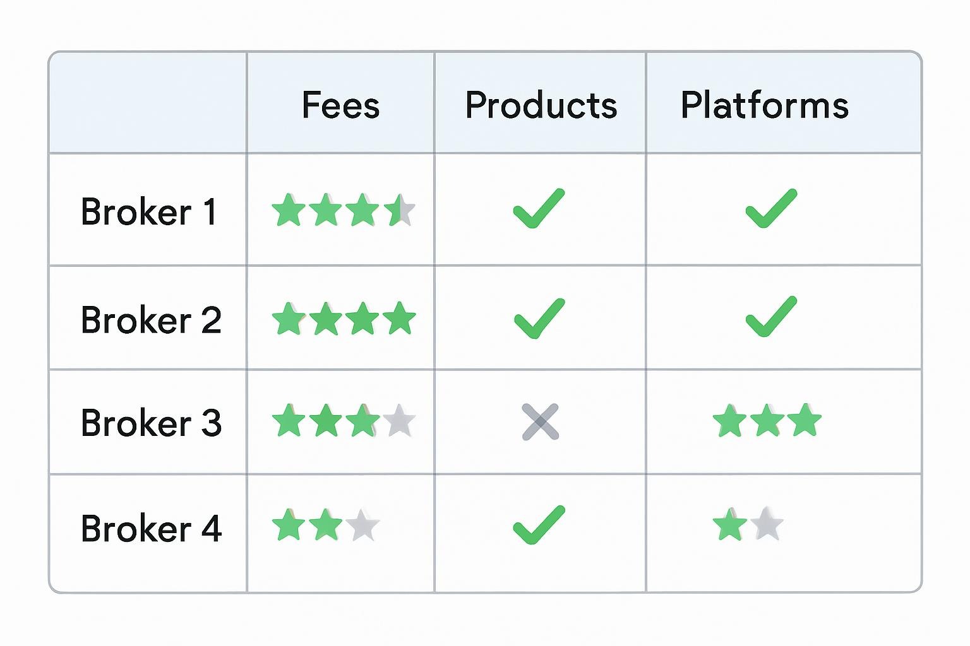
Task: Click the Broker 2 row label
Action: coord(151,320)
